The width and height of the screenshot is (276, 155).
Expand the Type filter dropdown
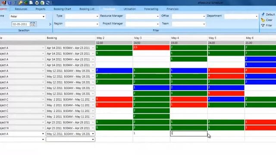tap(82, 16)
